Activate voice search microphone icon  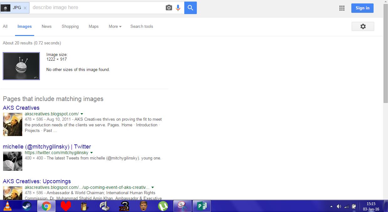(178, 8)
